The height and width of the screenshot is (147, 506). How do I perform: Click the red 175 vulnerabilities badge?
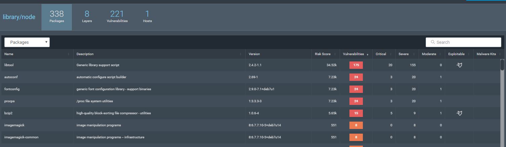356,65
